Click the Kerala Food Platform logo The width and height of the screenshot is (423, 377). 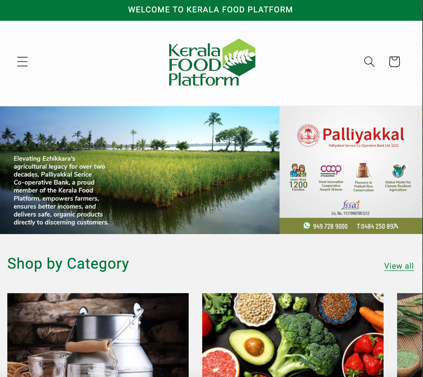point(212,62)
